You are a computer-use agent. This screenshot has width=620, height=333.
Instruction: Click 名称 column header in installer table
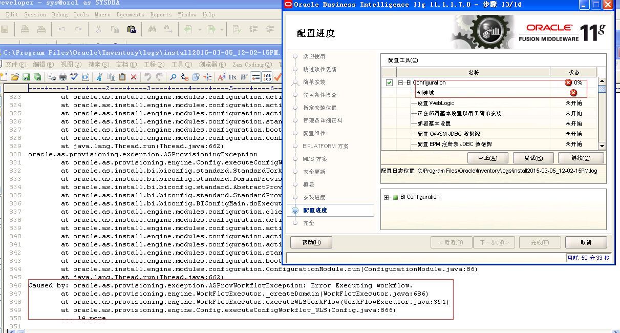(474, 72)
